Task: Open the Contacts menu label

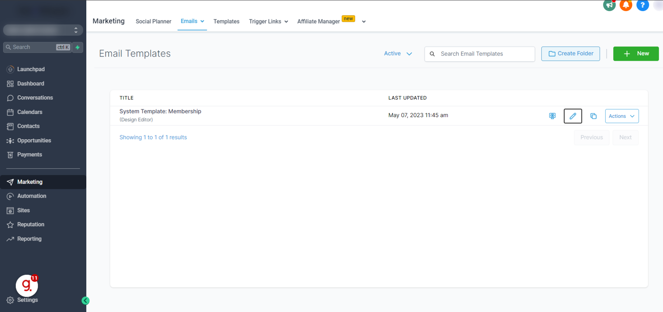Action: [x=28, y=126]
